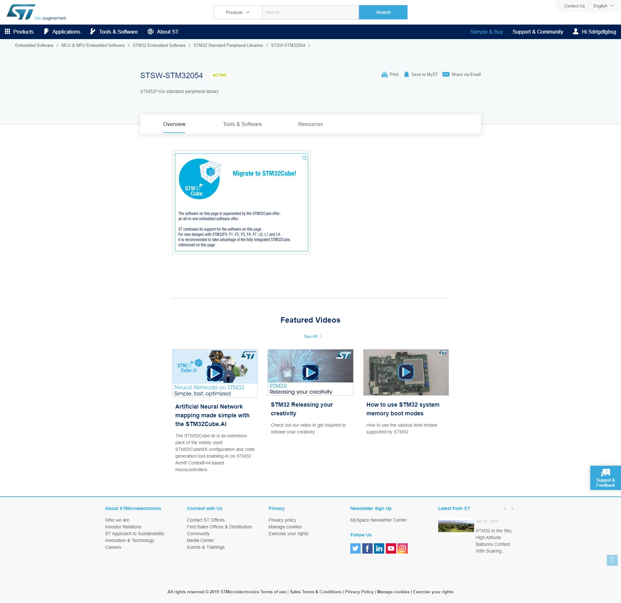Screen dimensions: 621x603
Task: Click the back-to-top arrow button
Action: (x=612, y=560)
